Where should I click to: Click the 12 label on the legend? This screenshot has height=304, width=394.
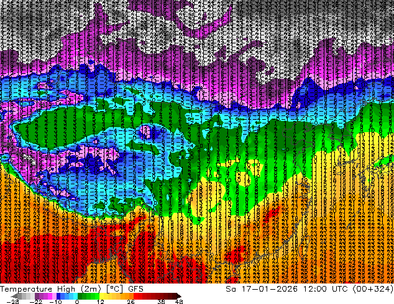[x=101, y=302]
